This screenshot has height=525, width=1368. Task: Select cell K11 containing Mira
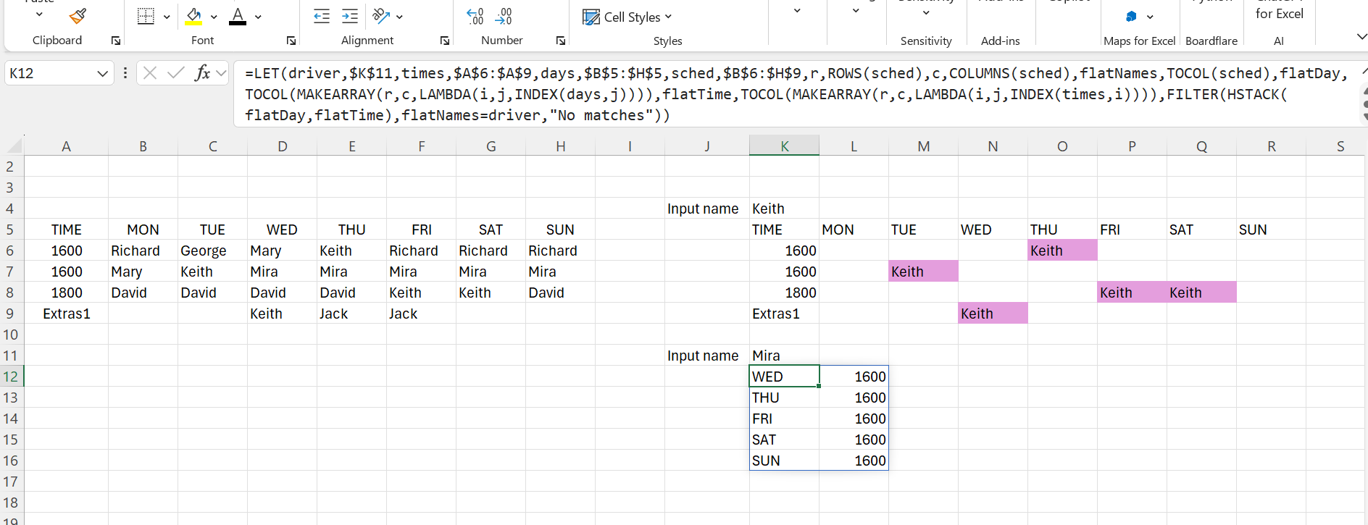(784, 356)
